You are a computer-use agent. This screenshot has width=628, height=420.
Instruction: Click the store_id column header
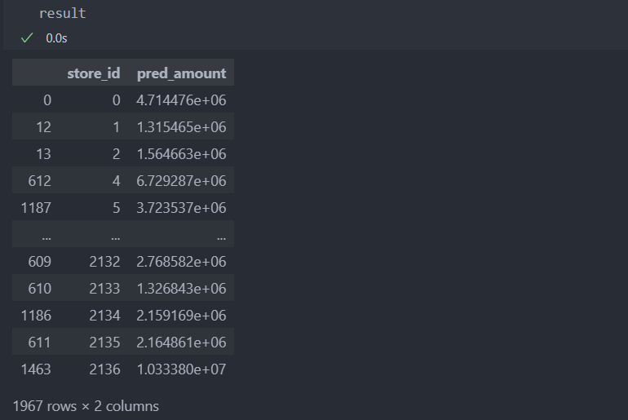coord(93,73)
